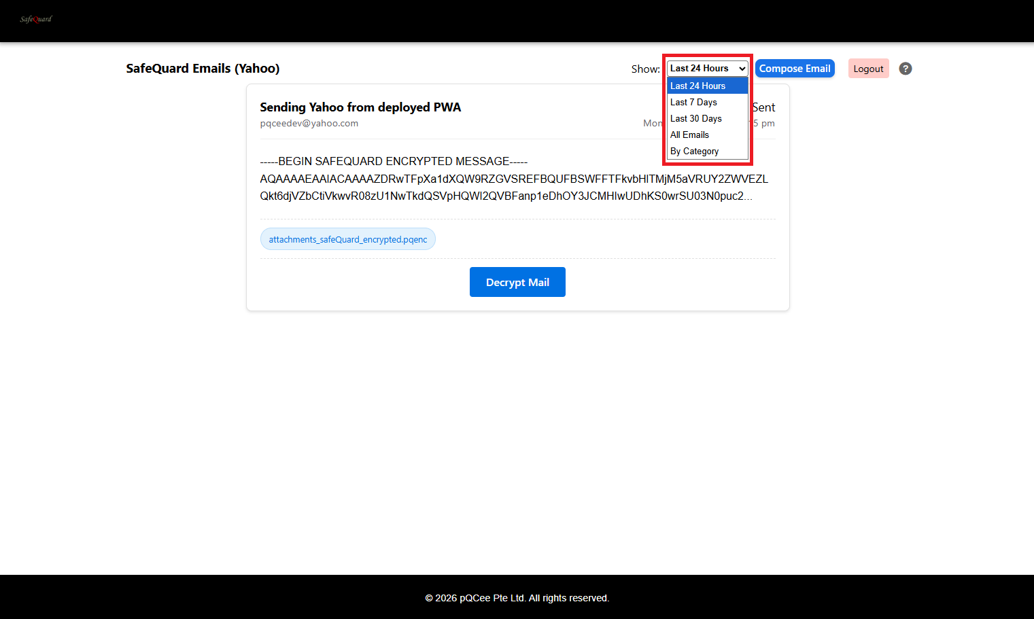Screen dimensions: 1034x619
Task: Click the pQCee copyright footer text
Action: click(517, 598)
